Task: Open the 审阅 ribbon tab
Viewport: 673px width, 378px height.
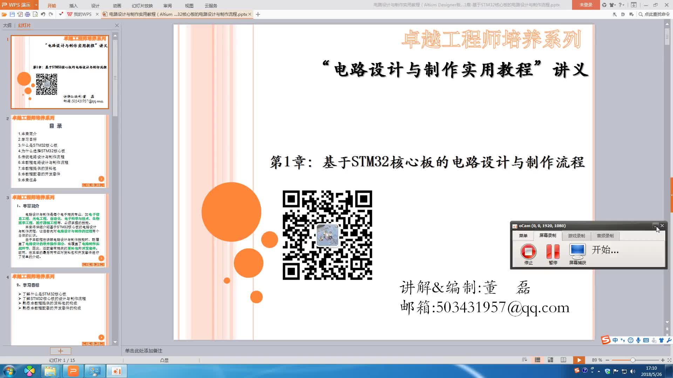Action: (x=168, y=6)
